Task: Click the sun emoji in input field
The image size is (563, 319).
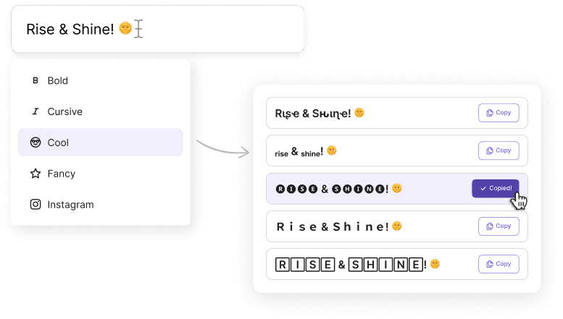Action: 125,28
